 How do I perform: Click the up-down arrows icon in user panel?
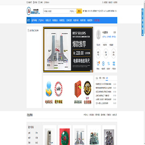(x=108, y=64)
